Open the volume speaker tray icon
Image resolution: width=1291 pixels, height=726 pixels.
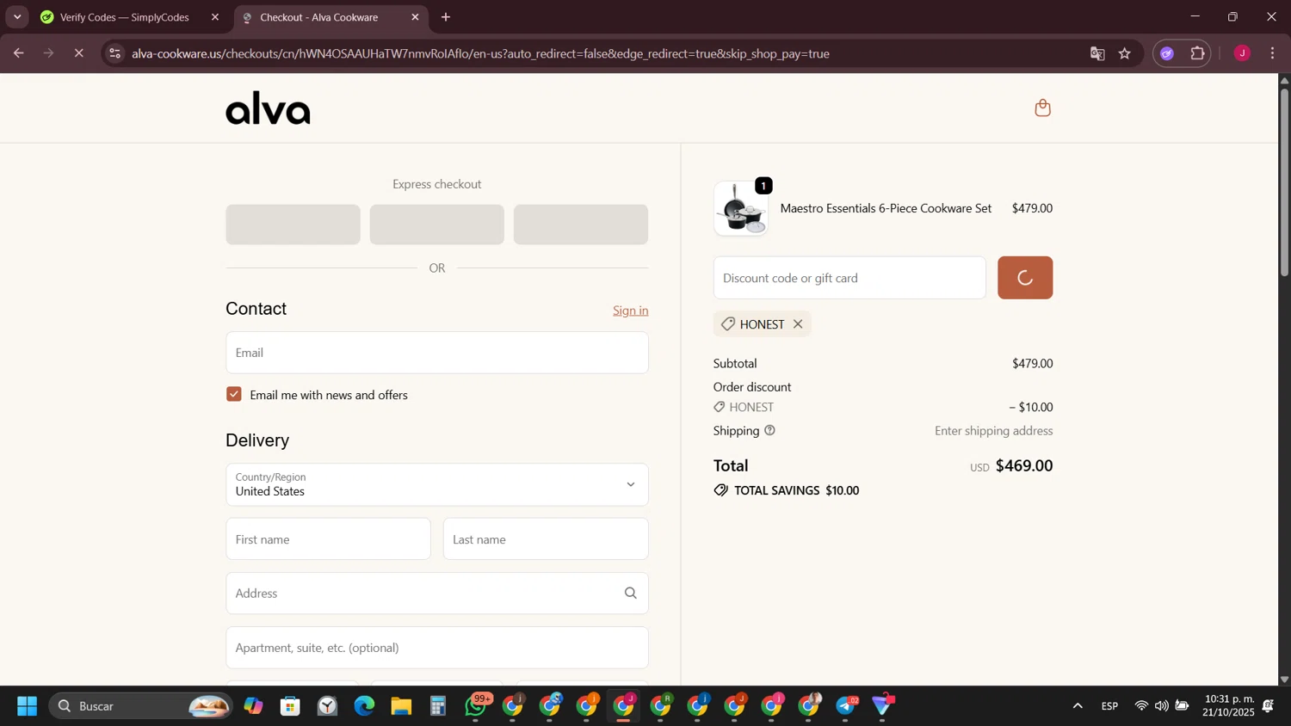pyautogui.click(x=1162, y=706)
